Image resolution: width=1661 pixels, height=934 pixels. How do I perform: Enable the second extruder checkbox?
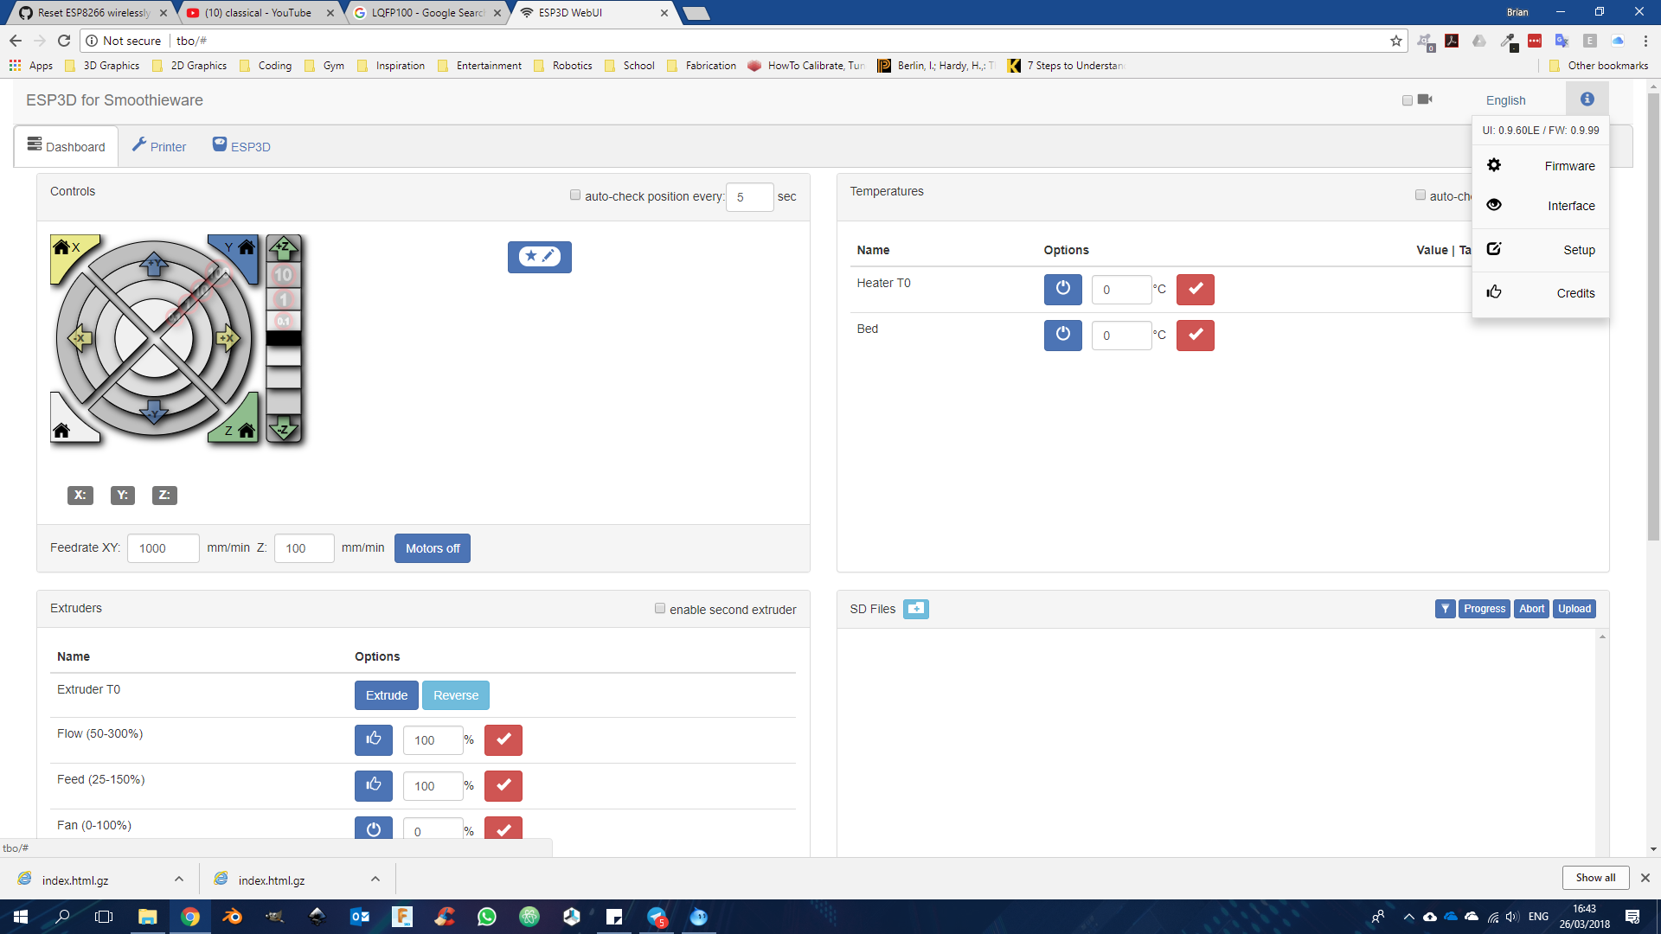coord(660,608)
